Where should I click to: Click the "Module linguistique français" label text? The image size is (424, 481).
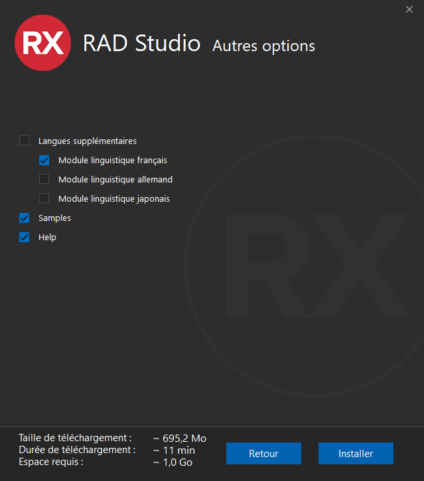point(113,160)
